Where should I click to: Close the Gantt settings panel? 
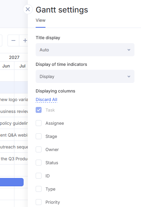pos(28,9)
